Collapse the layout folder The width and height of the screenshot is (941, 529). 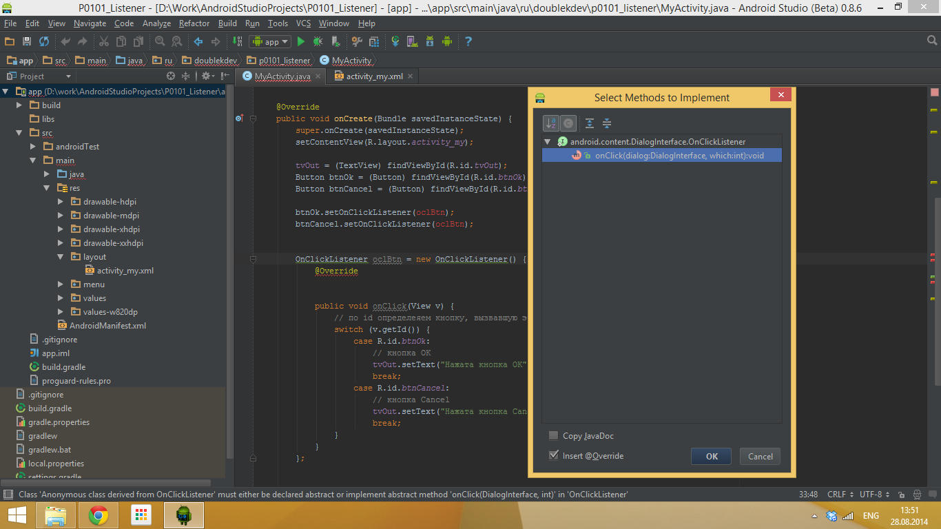(61, 257)
